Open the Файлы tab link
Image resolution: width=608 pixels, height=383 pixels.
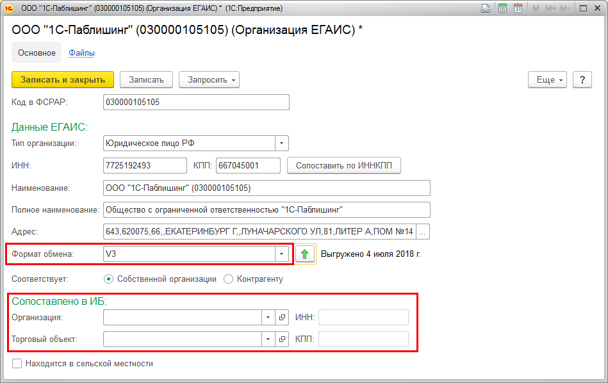pyautogui.click(x=81, y=53)
